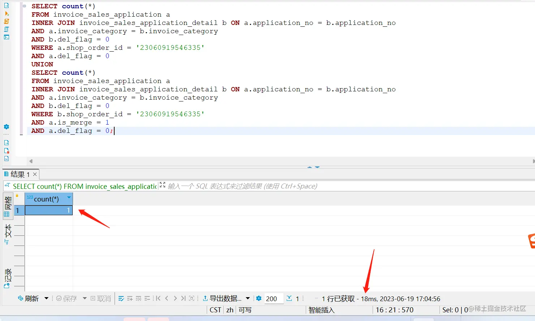
Task: Click the a.is_merge = 1 condition line
Action: 70,122
